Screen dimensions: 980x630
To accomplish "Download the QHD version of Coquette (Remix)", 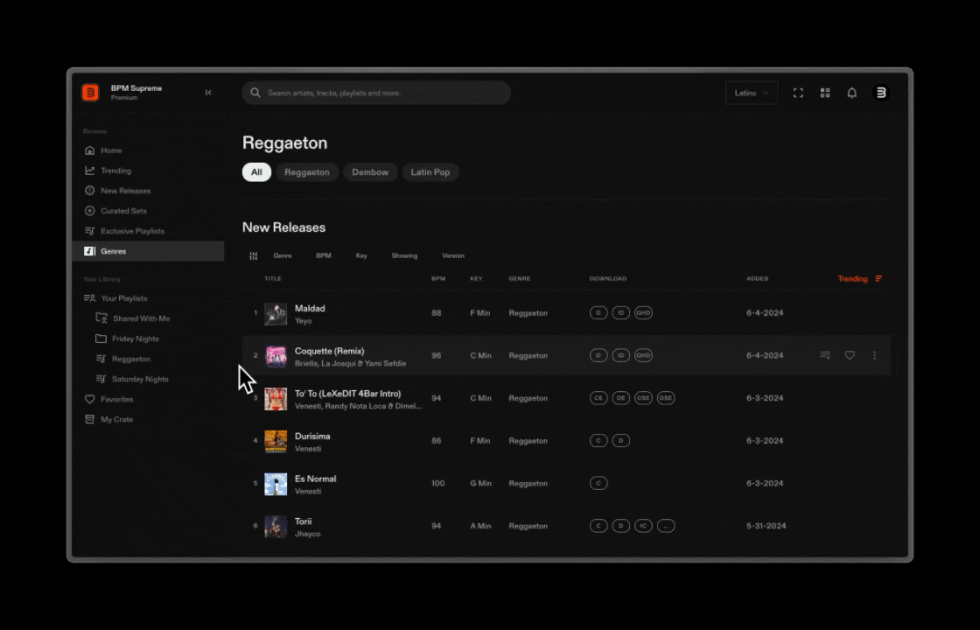I will pyautogui.click(x=643, y=355).
